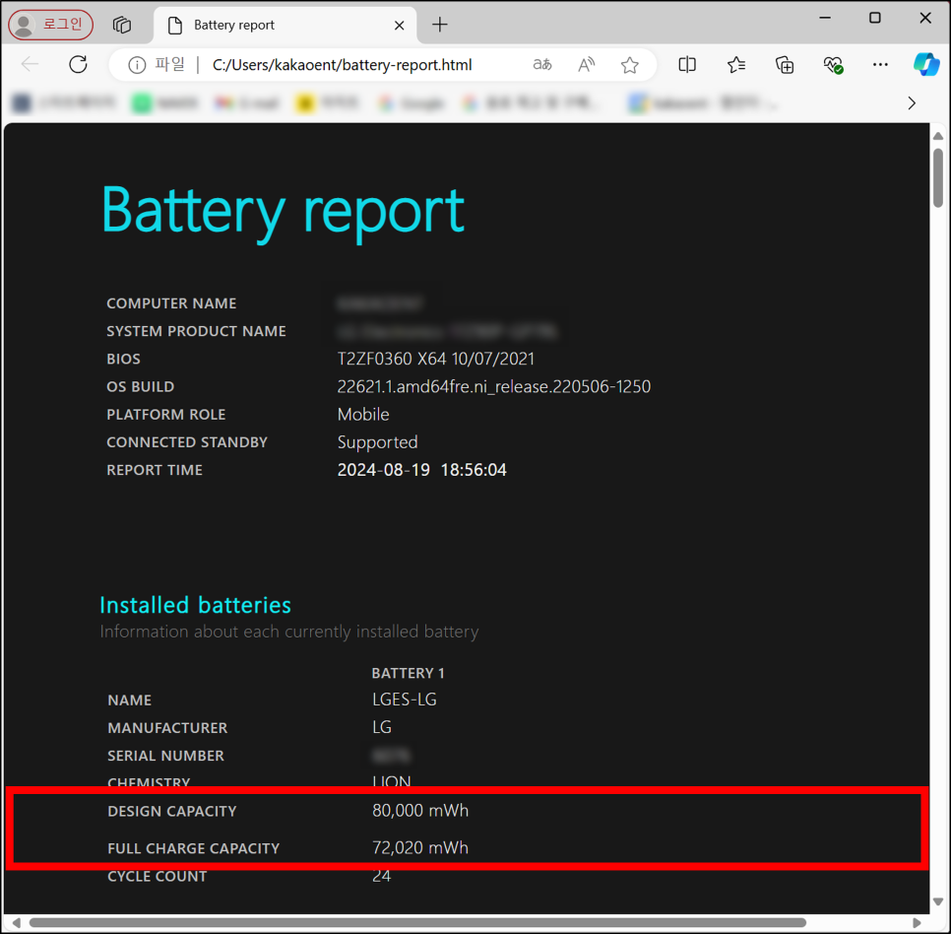Screen dimensions: 951x934
Task: Maximize the browser window
Action: click(x=874, y=18)
